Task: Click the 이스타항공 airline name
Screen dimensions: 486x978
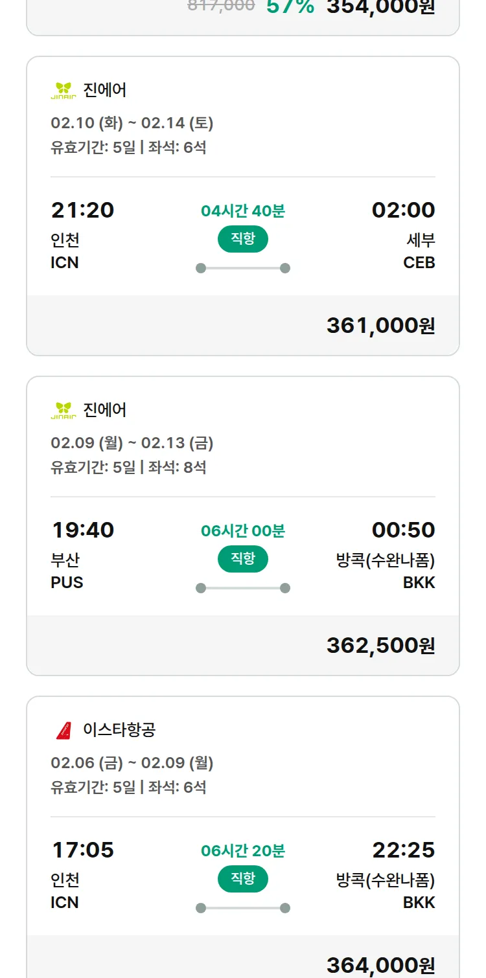Action: 119,731
